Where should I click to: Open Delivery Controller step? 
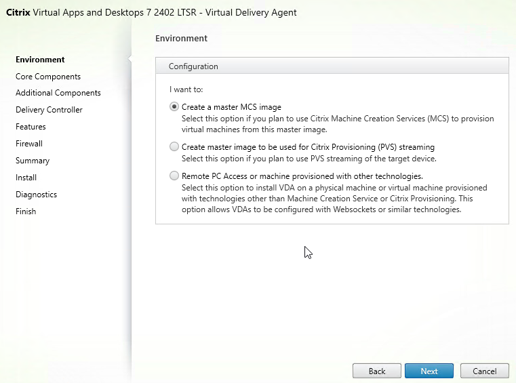(x=49, y=110)
